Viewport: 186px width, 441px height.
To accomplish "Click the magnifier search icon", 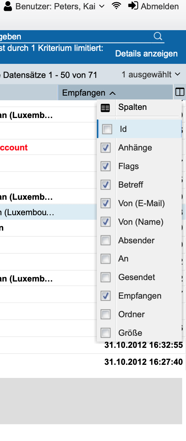I will (x=158, y=36).
